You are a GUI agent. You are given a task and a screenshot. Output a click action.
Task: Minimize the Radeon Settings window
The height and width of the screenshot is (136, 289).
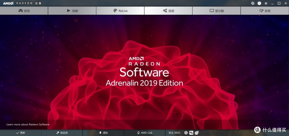click(x=273, y=3)
